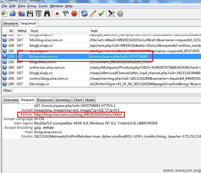Switch to the Summary tab
The width and height of the screenshot is (201, 173).
[63, 100]
